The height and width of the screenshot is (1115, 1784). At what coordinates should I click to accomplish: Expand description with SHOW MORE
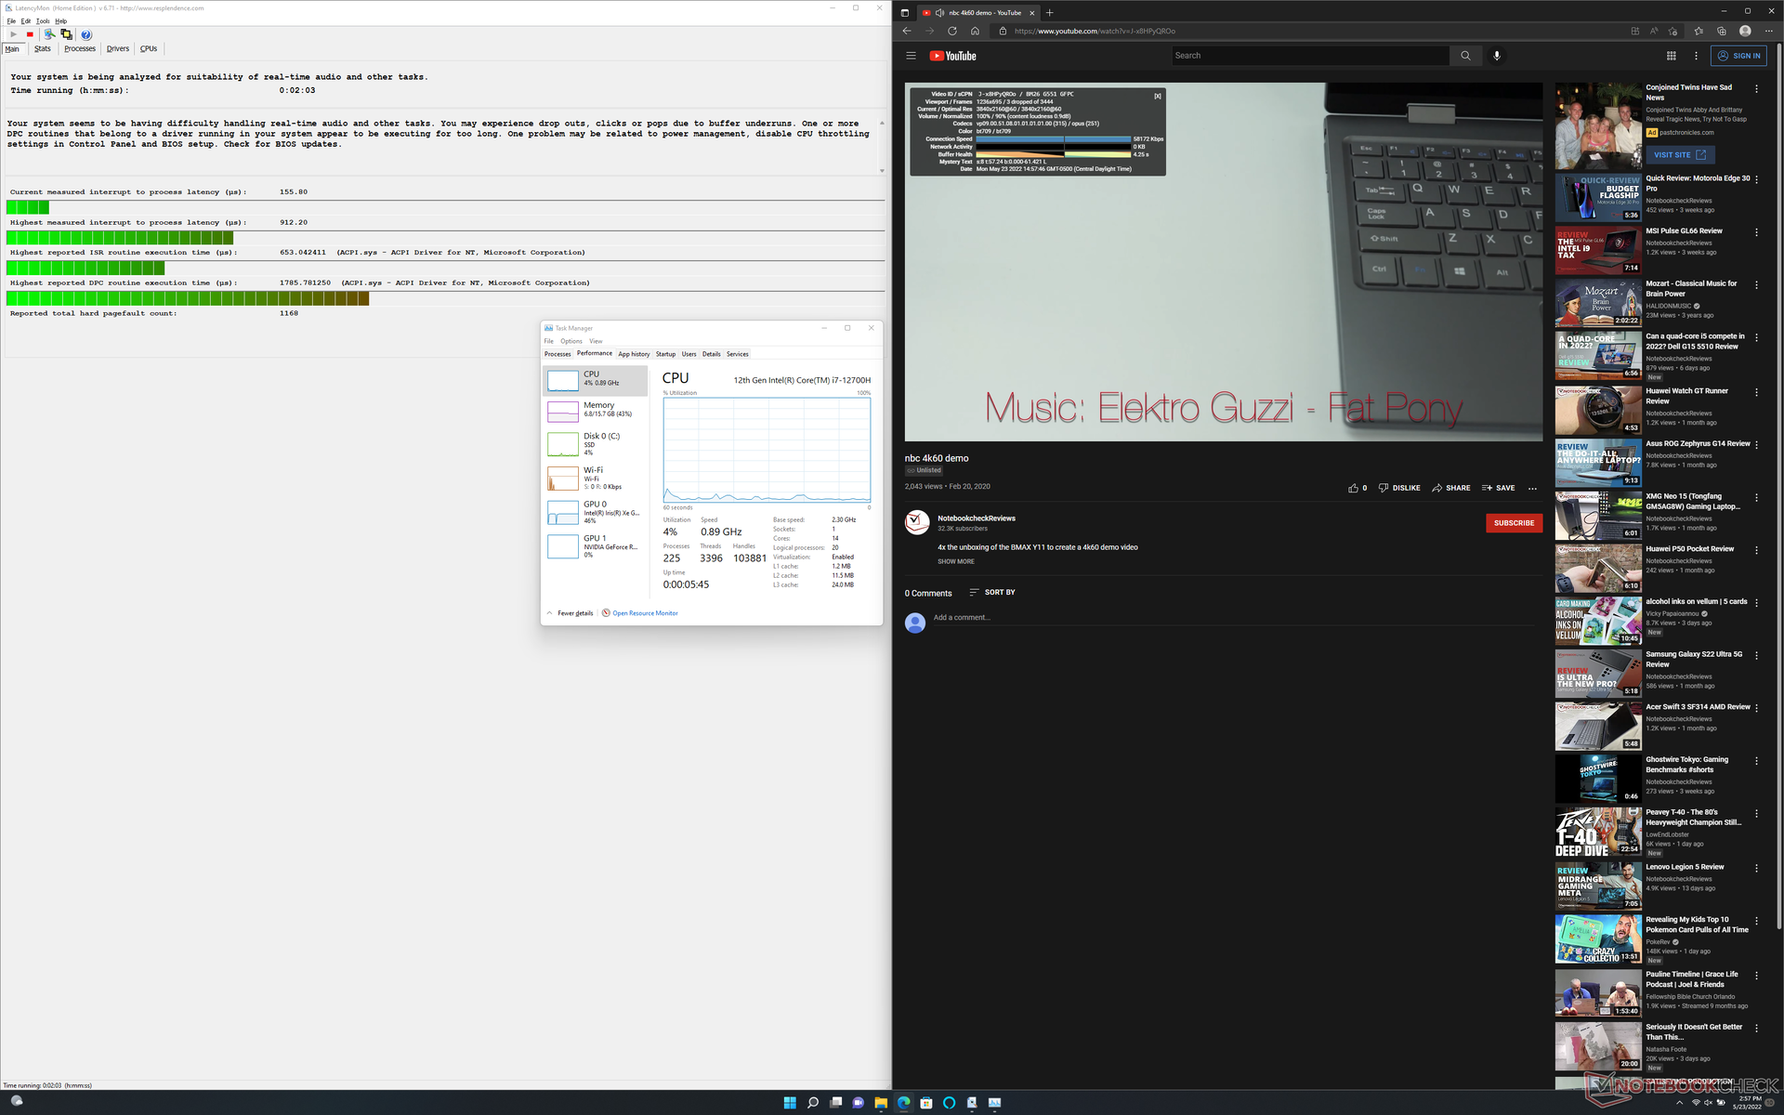[956, 561]
